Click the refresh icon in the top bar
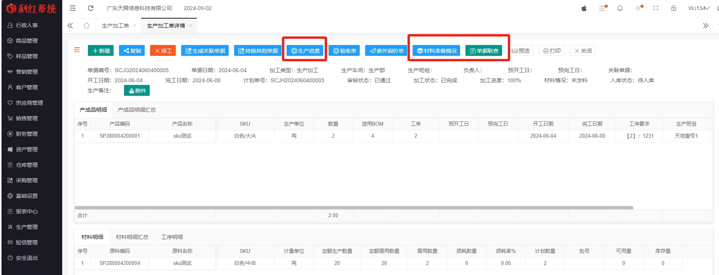 click(91, 8)
